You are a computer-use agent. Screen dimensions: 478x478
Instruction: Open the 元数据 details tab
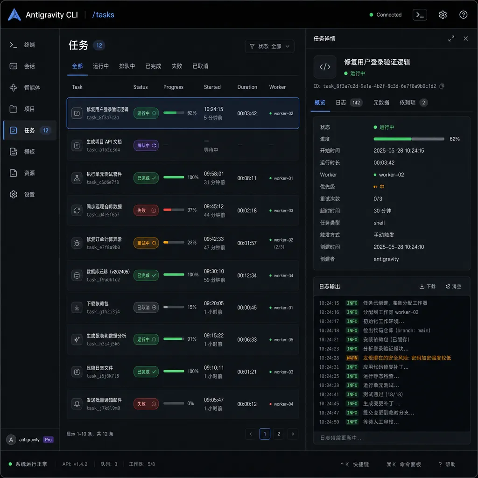pyautogui.click(x=381, y=103)
